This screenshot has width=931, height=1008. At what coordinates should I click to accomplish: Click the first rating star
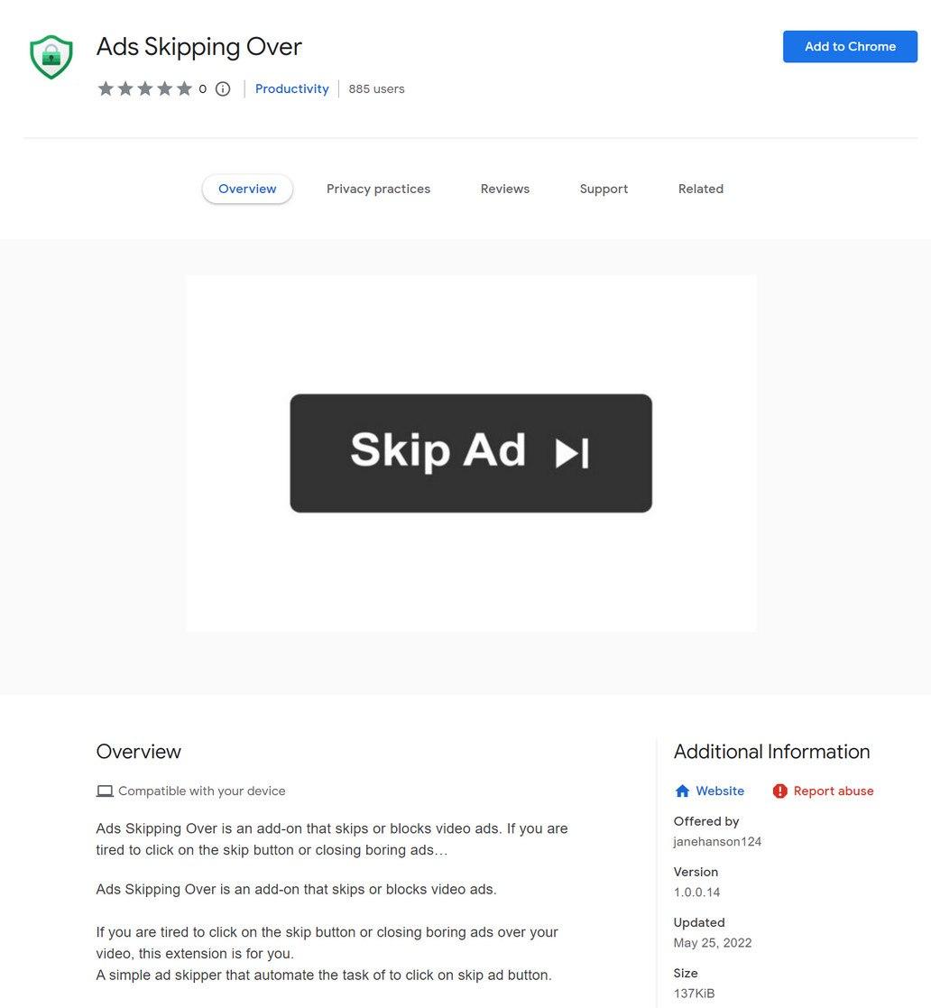click(x=106, y=88)
